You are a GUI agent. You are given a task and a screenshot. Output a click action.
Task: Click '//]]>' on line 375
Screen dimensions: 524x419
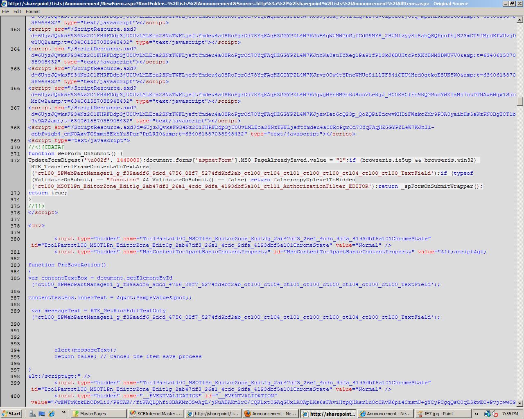36,206
